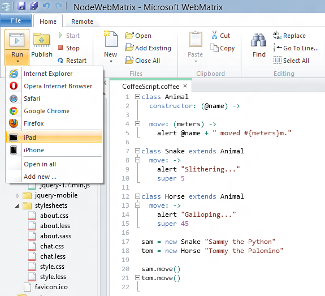The width and height of the screenshot is (325, 296).
Task: Click the New file icon
Action: pyautogui.click(x=111, y=39)
